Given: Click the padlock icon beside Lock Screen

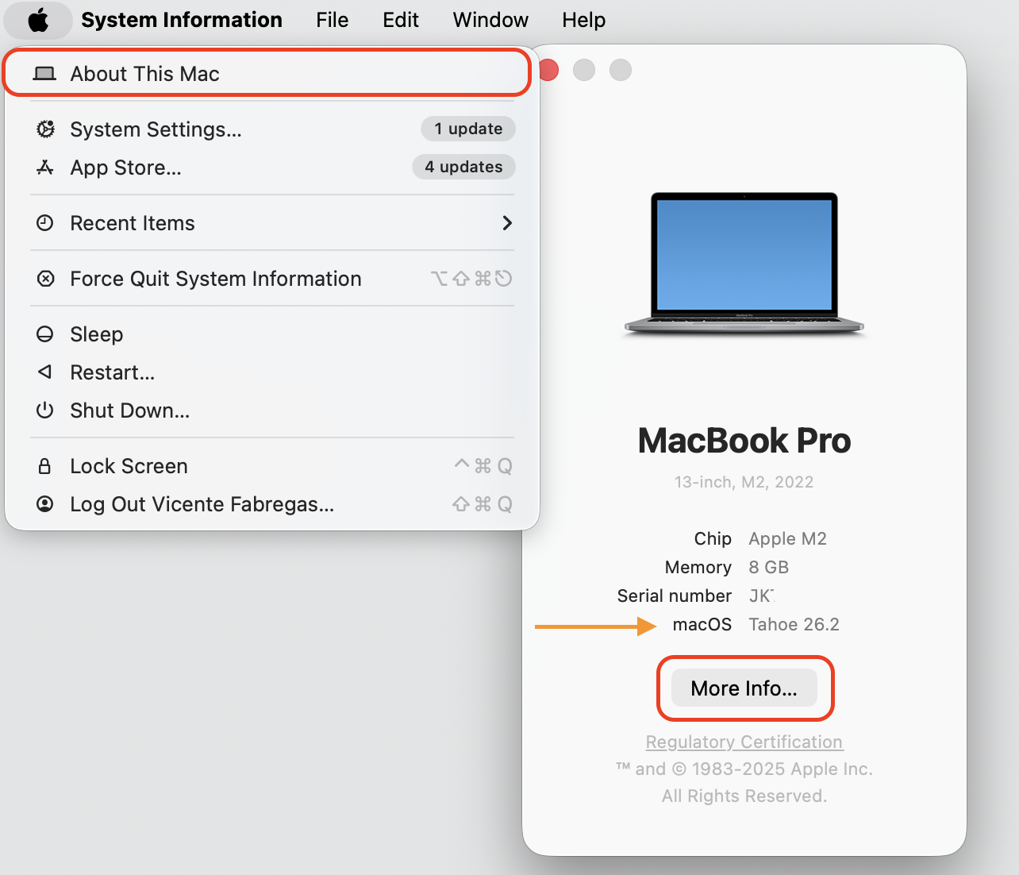Looking at the screenshot, I should [45, 466].
